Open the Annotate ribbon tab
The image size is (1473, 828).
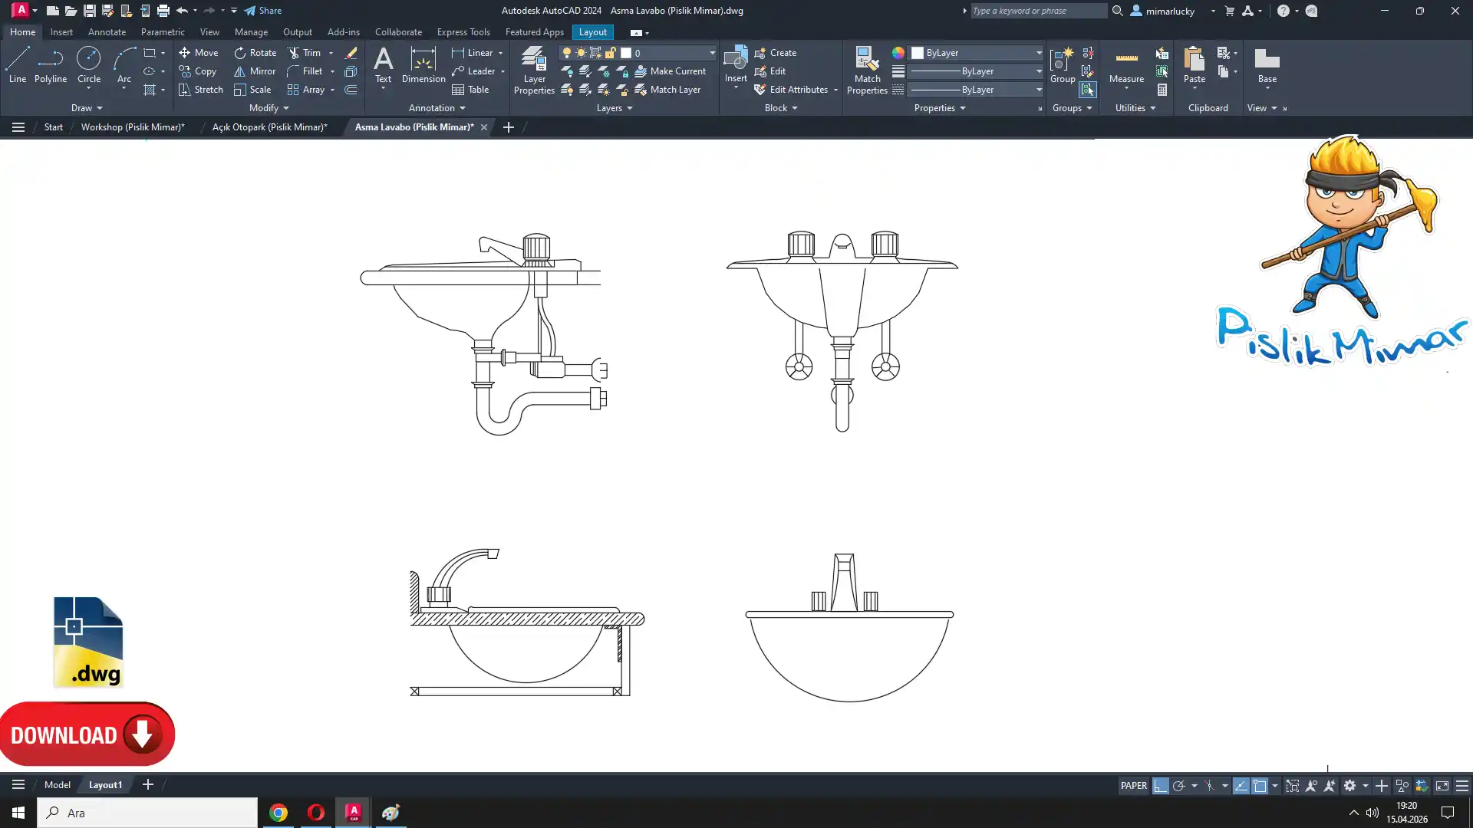click(x=107, y=32)
